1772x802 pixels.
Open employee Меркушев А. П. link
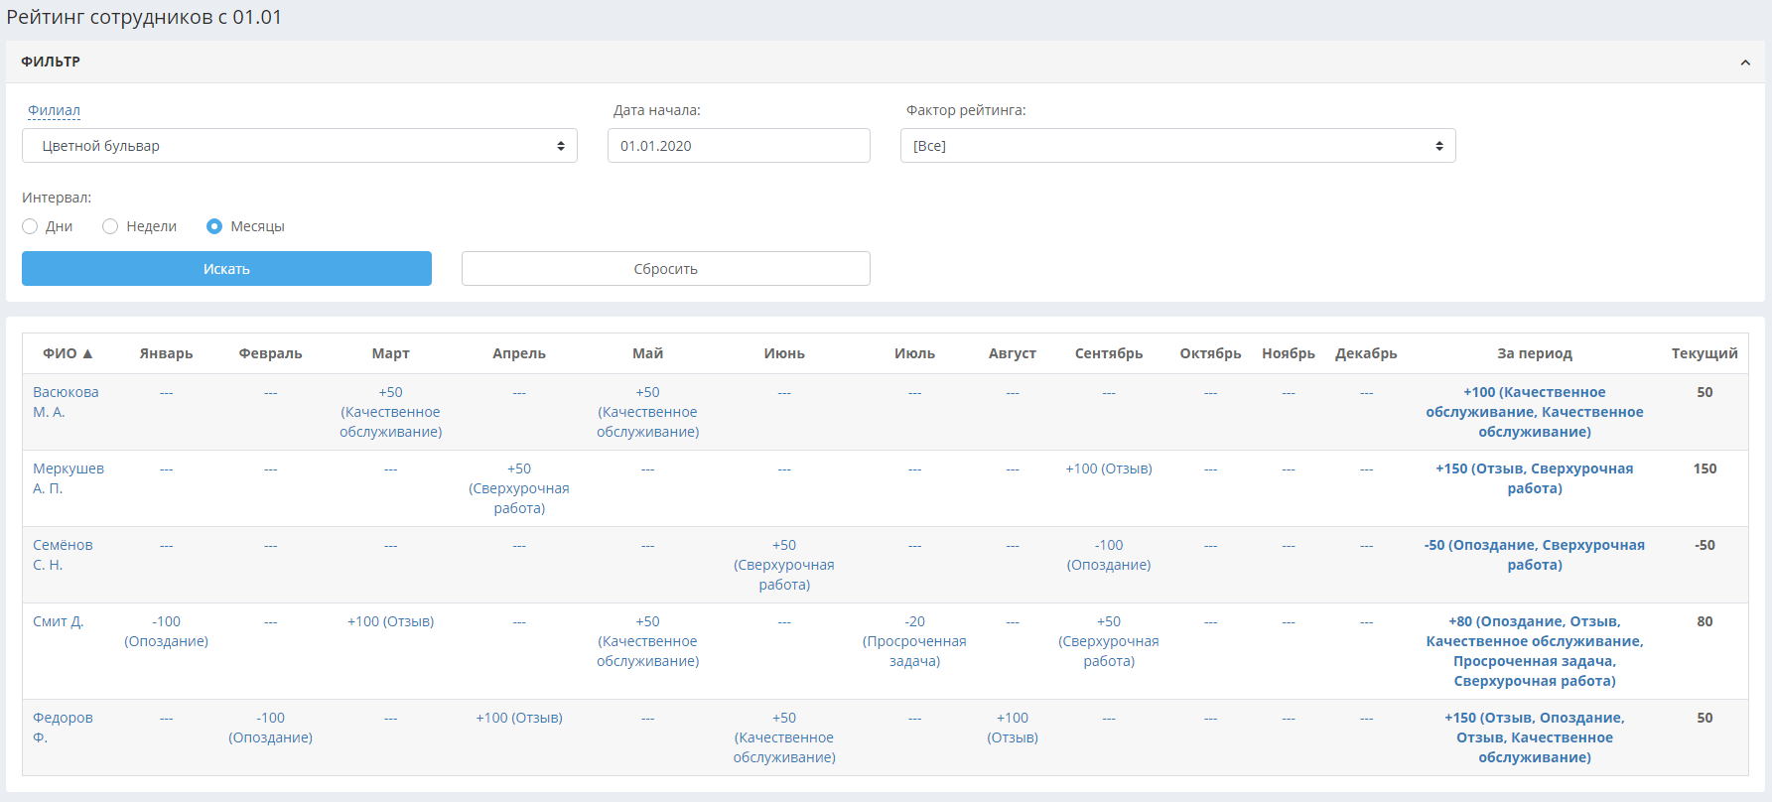pos(68,478)
